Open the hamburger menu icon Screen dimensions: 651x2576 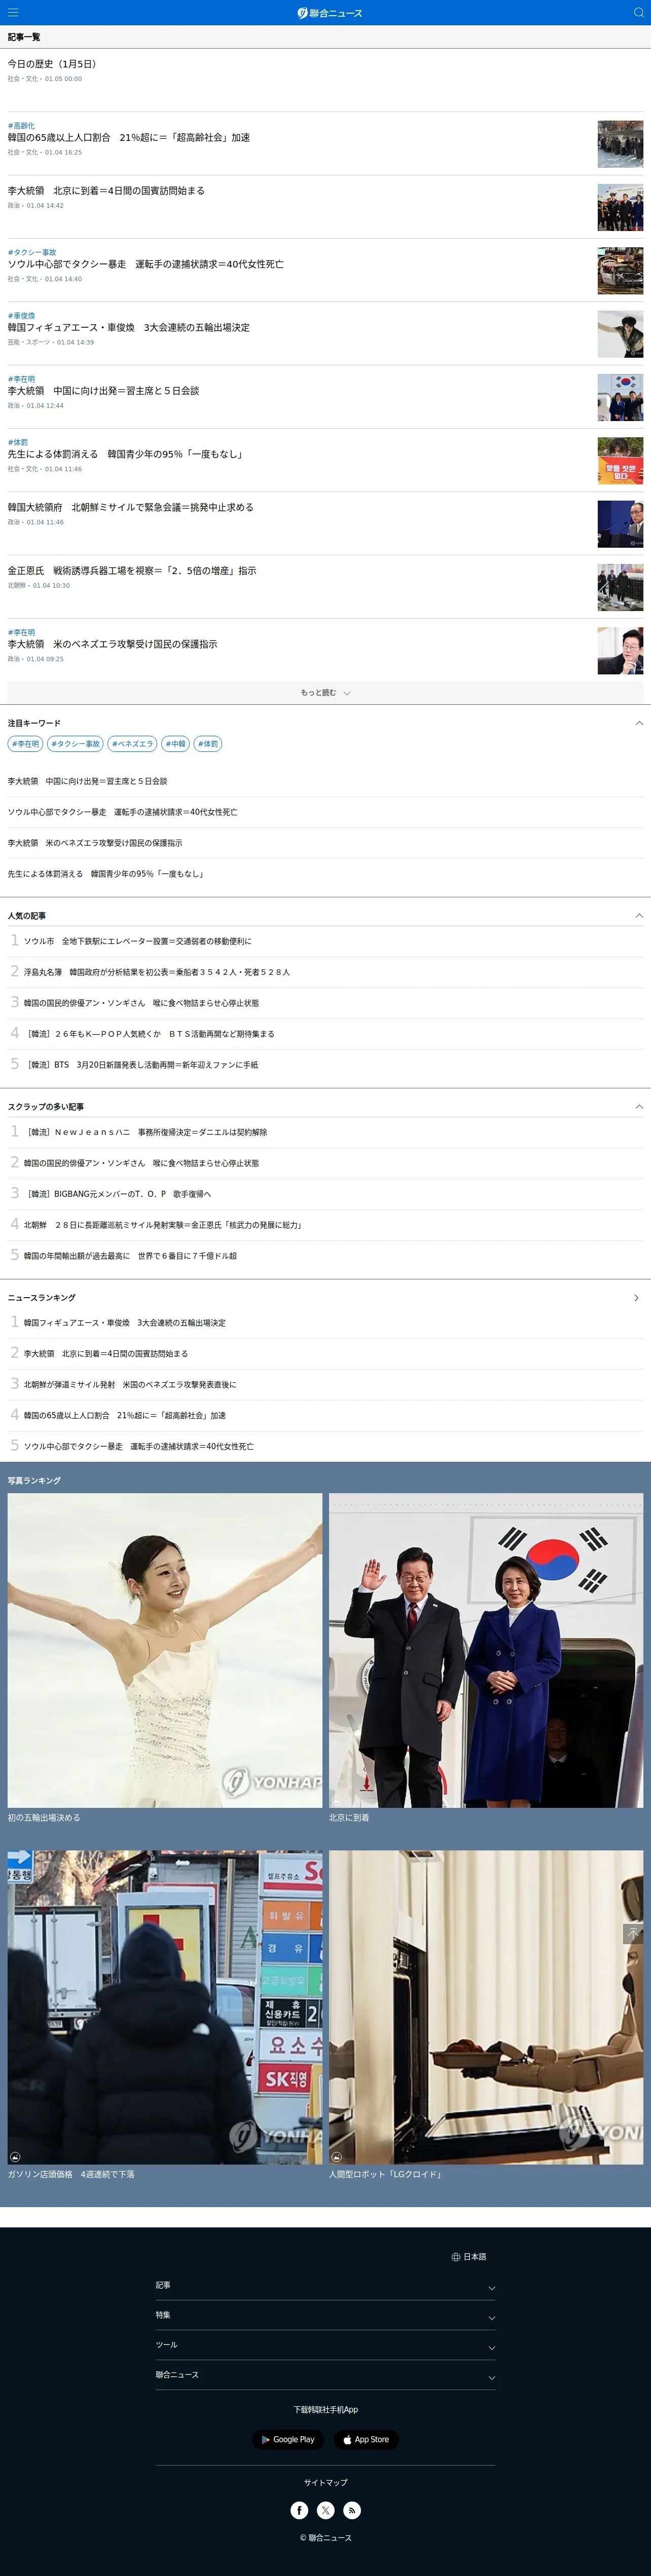[x=13, y=12]
